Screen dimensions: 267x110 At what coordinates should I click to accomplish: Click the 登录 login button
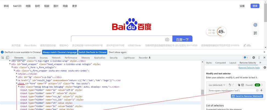(x=255, y=6)
